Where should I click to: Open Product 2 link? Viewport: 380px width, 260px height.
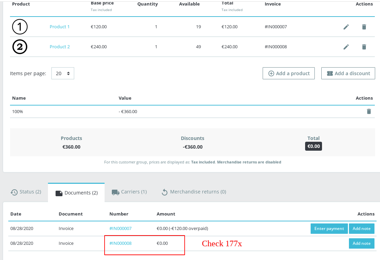point(60,47)
